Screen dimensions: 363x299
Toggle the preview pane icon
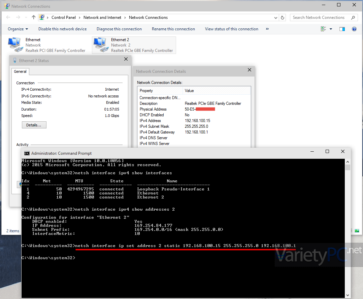(342, 29)
